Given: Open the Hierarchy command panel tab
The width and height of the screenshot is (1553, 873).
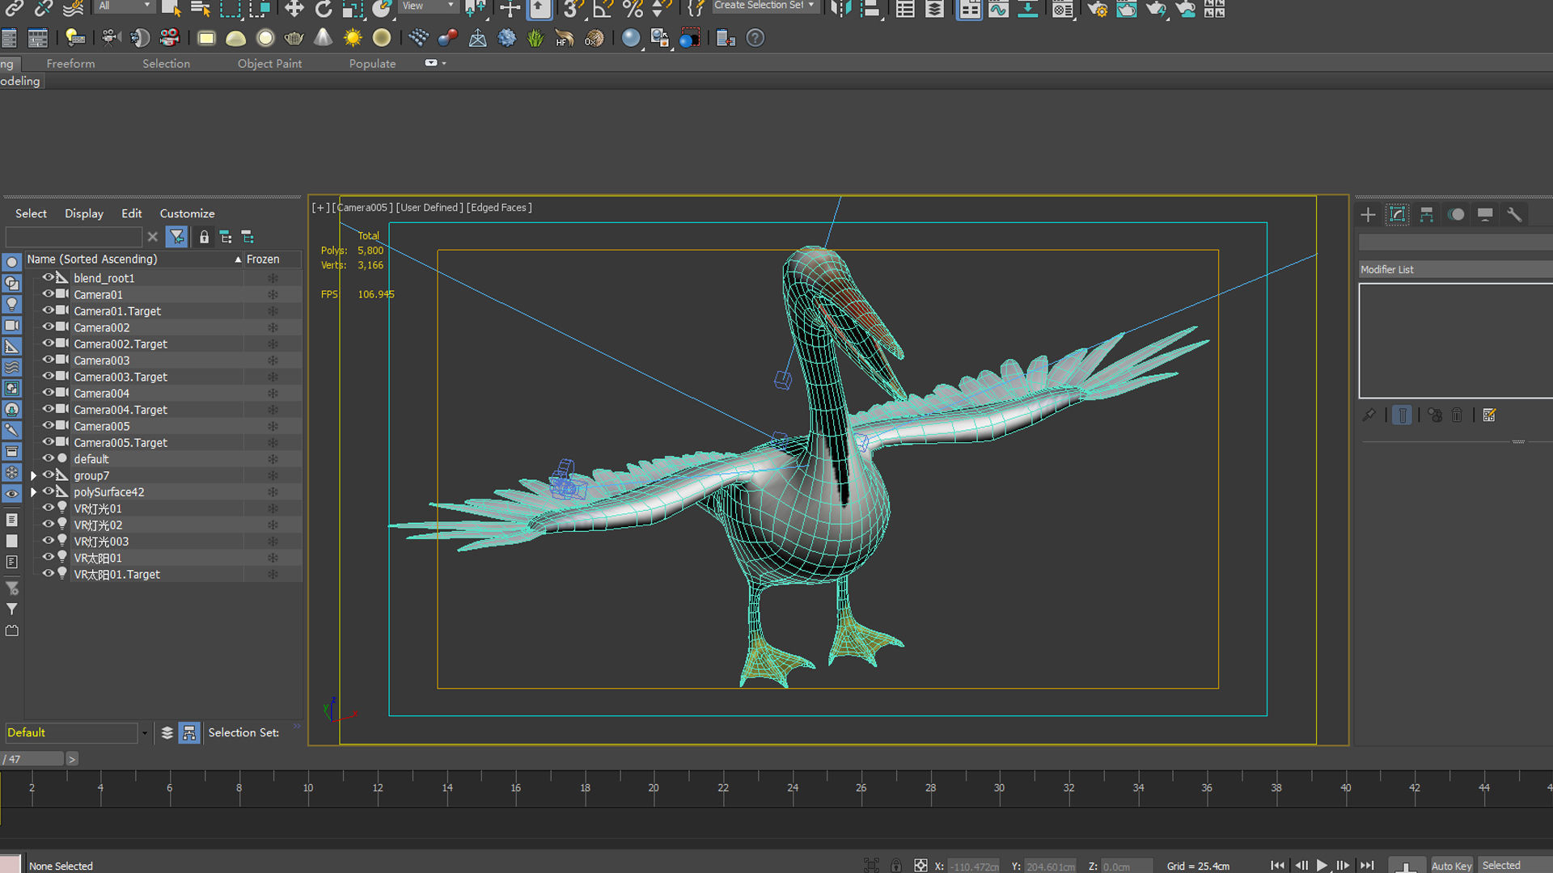Looking at the screenshot, I should (1426, 214).
